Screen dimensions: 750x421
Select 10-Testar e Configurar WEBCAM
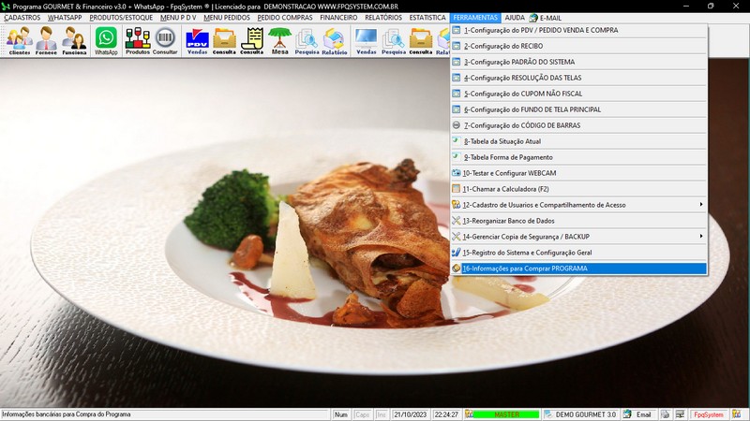tap(578, 173)
